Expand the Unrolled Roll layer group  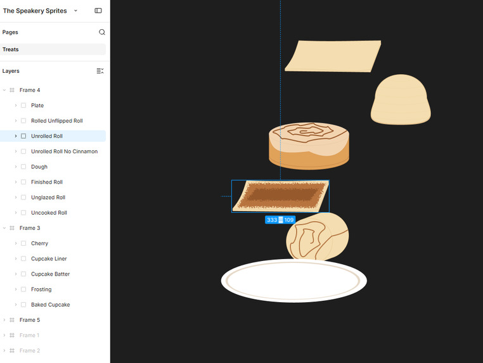click(x=16, y=136)
